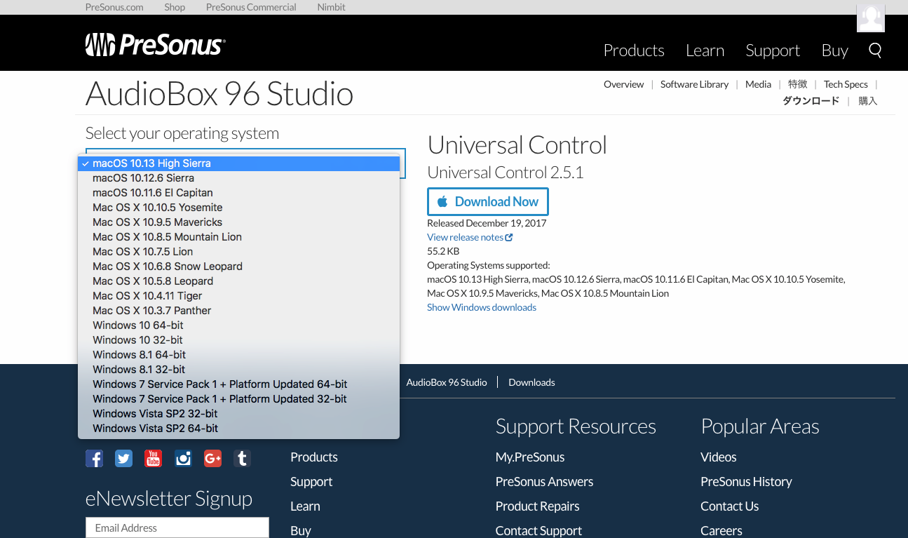
Task: Click the Download Now button
Action: click(x=488, y=202)
